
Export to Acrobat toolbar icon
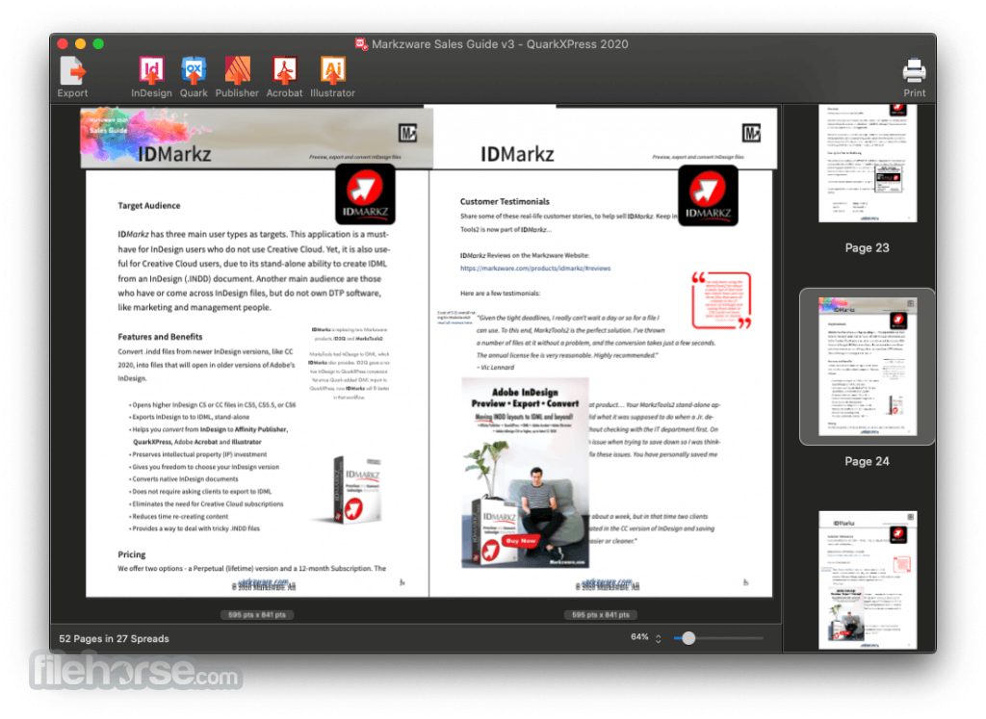tap(284, 70)
